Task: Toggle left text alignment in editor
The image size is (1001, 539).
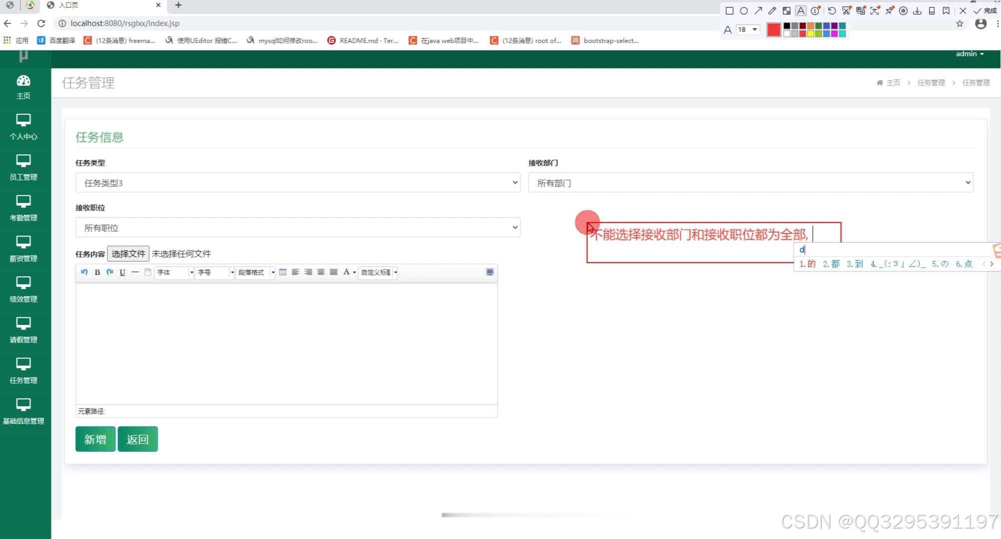Action: click(x=296, y=272)
